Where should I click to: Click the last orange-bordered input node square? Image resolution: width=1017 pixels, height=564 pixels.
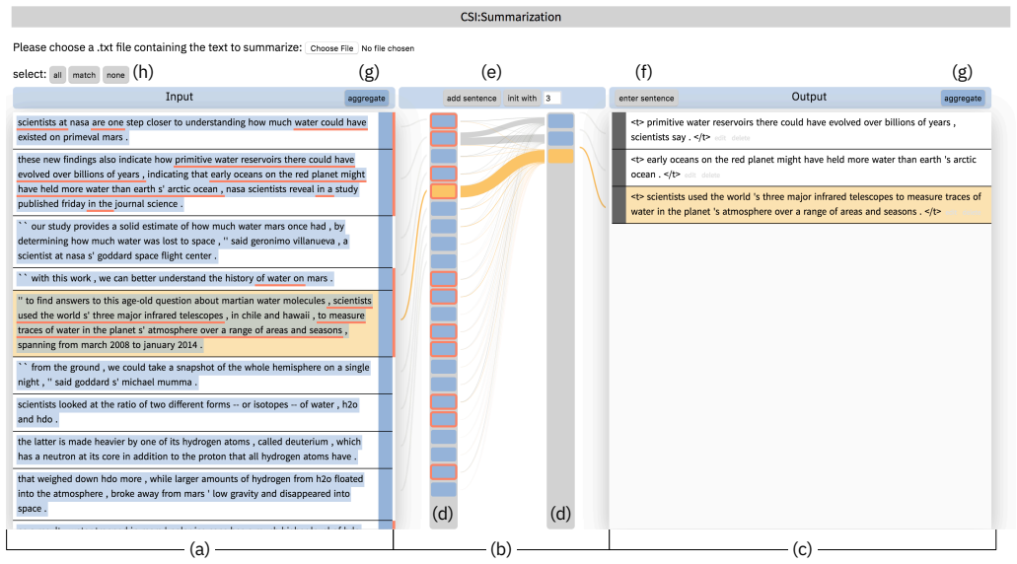pyautogui.click(x=444, y=472)
